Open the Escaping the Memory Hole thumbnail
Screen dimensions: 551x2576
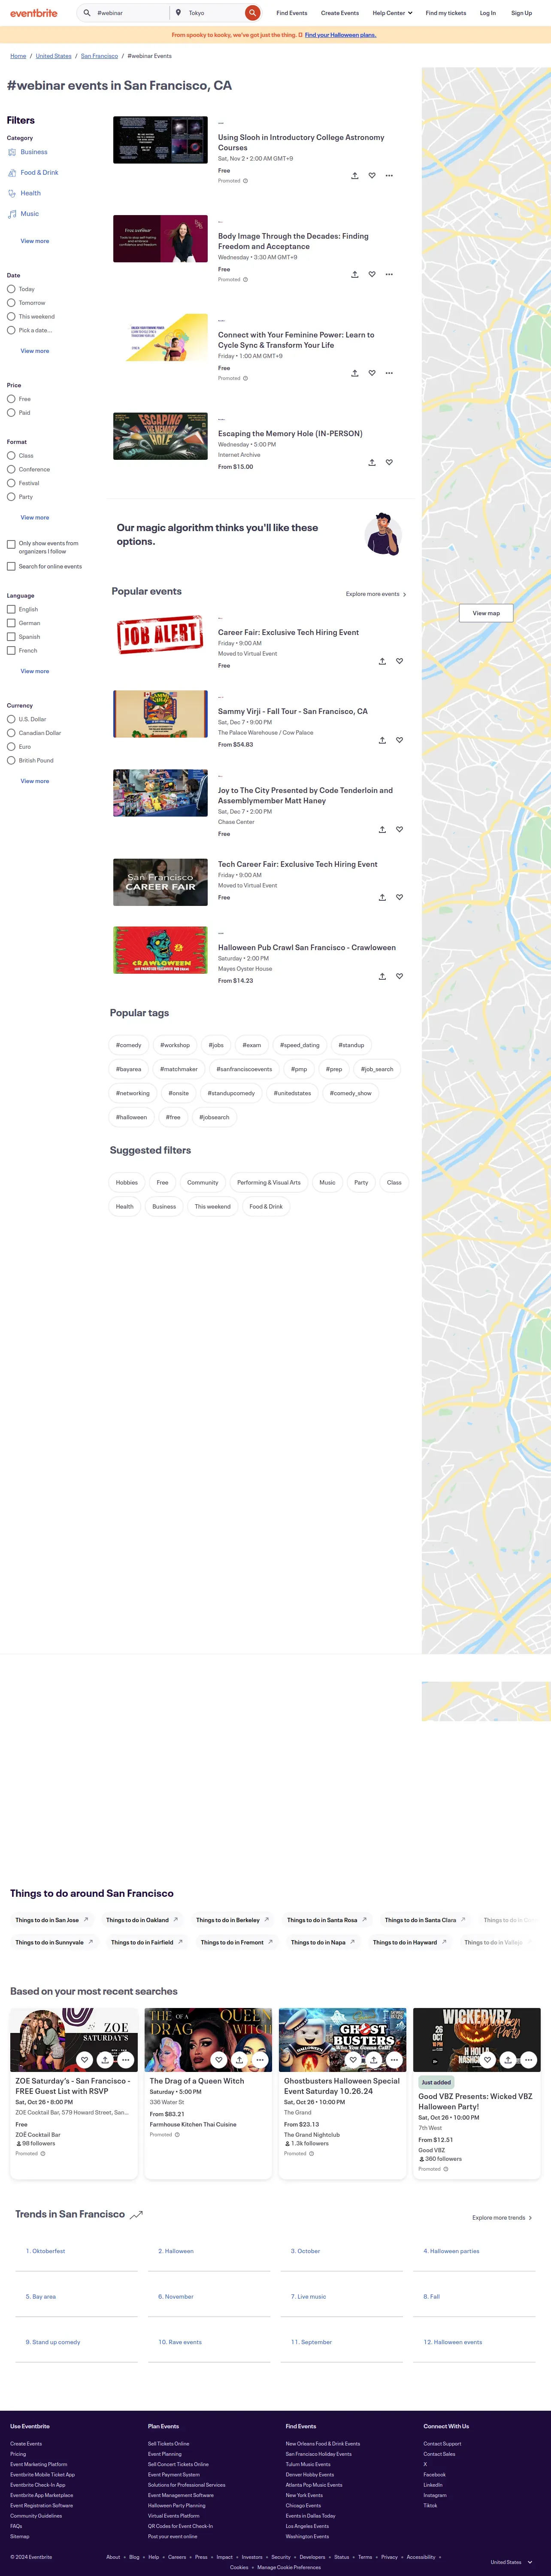click(160, 437)
